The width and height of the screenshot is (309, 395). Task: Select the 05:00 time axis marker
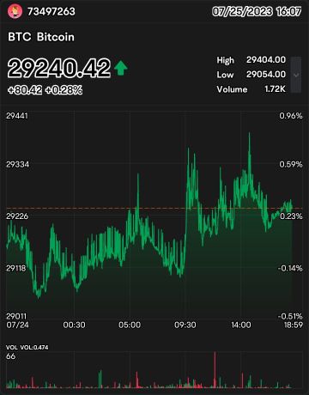coord(130,325)
